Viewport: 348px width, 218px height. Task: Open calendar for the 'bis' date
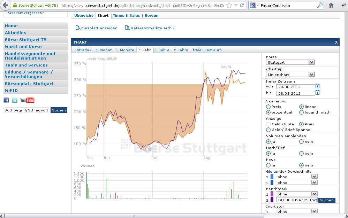317,93
